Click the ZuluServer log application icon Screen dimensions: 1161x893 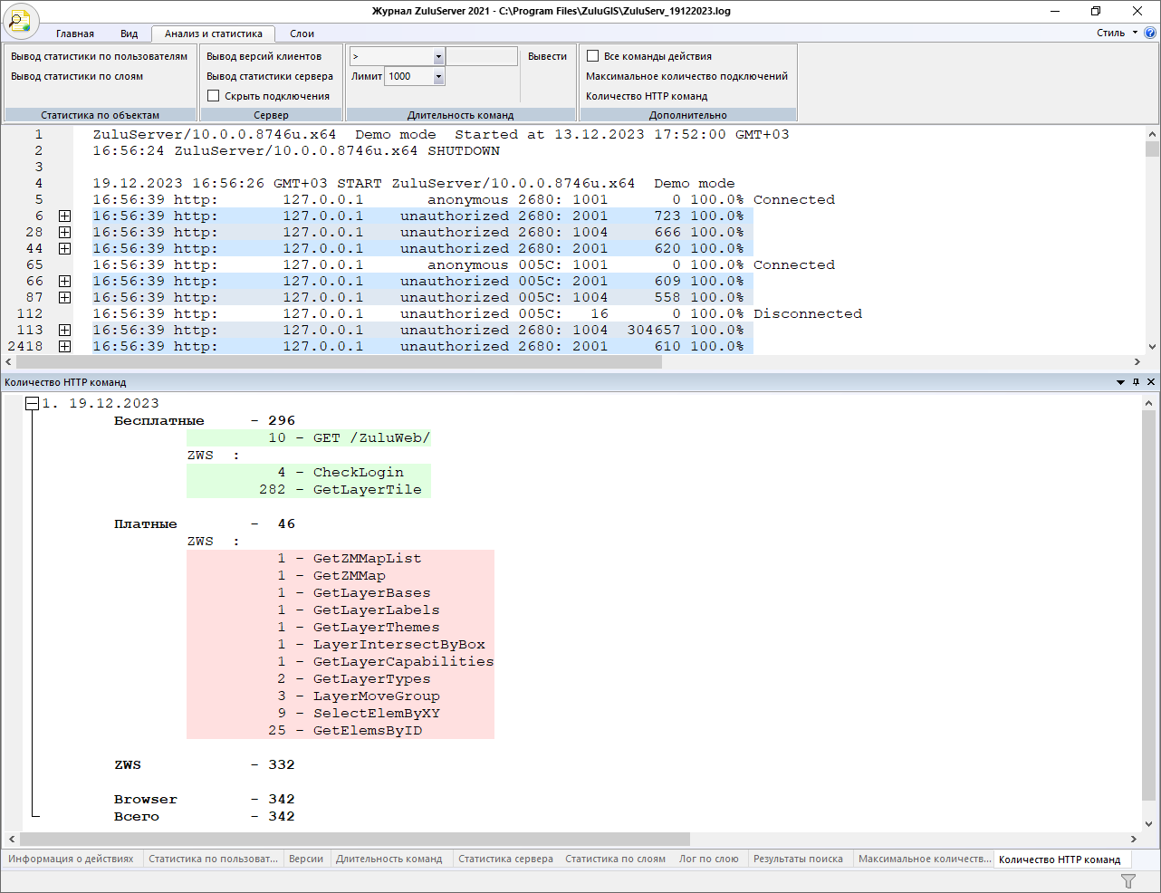[x=20, y=20]
